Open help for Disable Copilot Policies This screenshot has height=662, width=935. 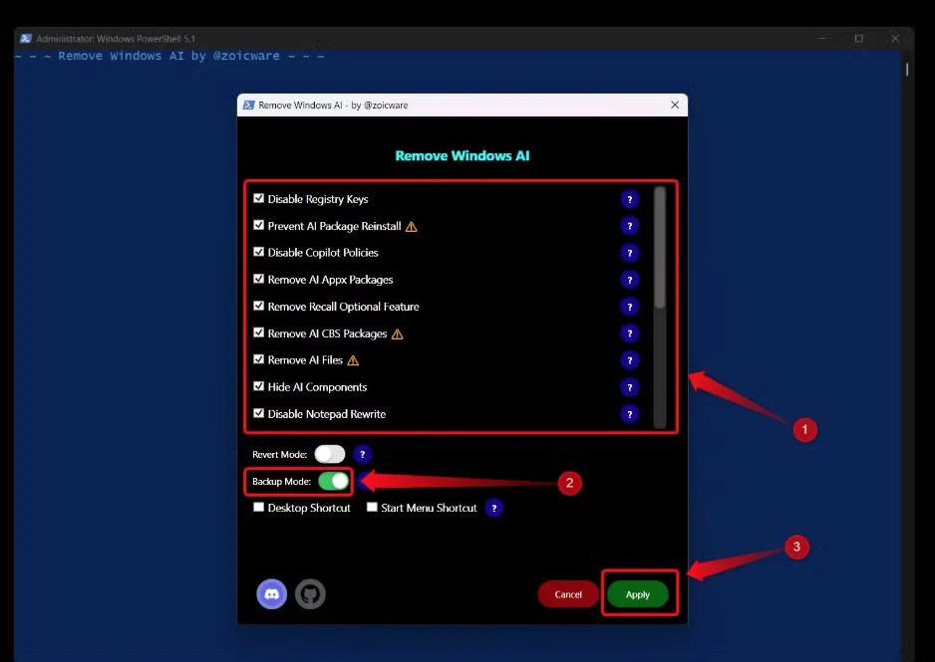click(630, 253)
